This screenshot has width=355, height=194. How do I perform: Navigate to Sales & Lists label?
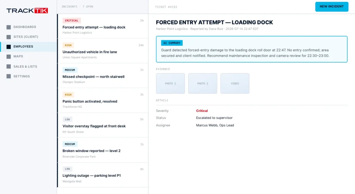point(25,66)
